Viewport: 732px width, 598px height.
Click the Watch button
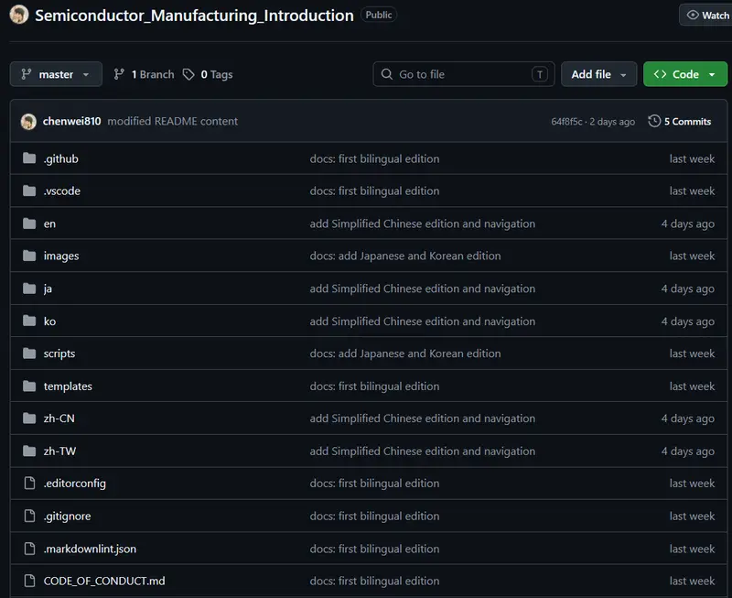(x=705, y=15)
